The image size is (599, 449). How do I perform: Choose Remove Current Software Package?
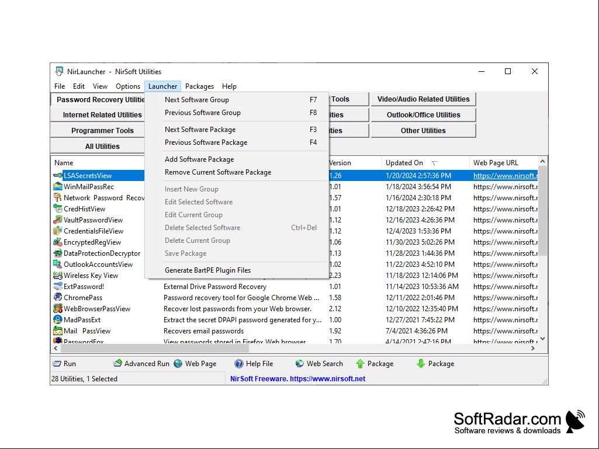click(237, 172)
